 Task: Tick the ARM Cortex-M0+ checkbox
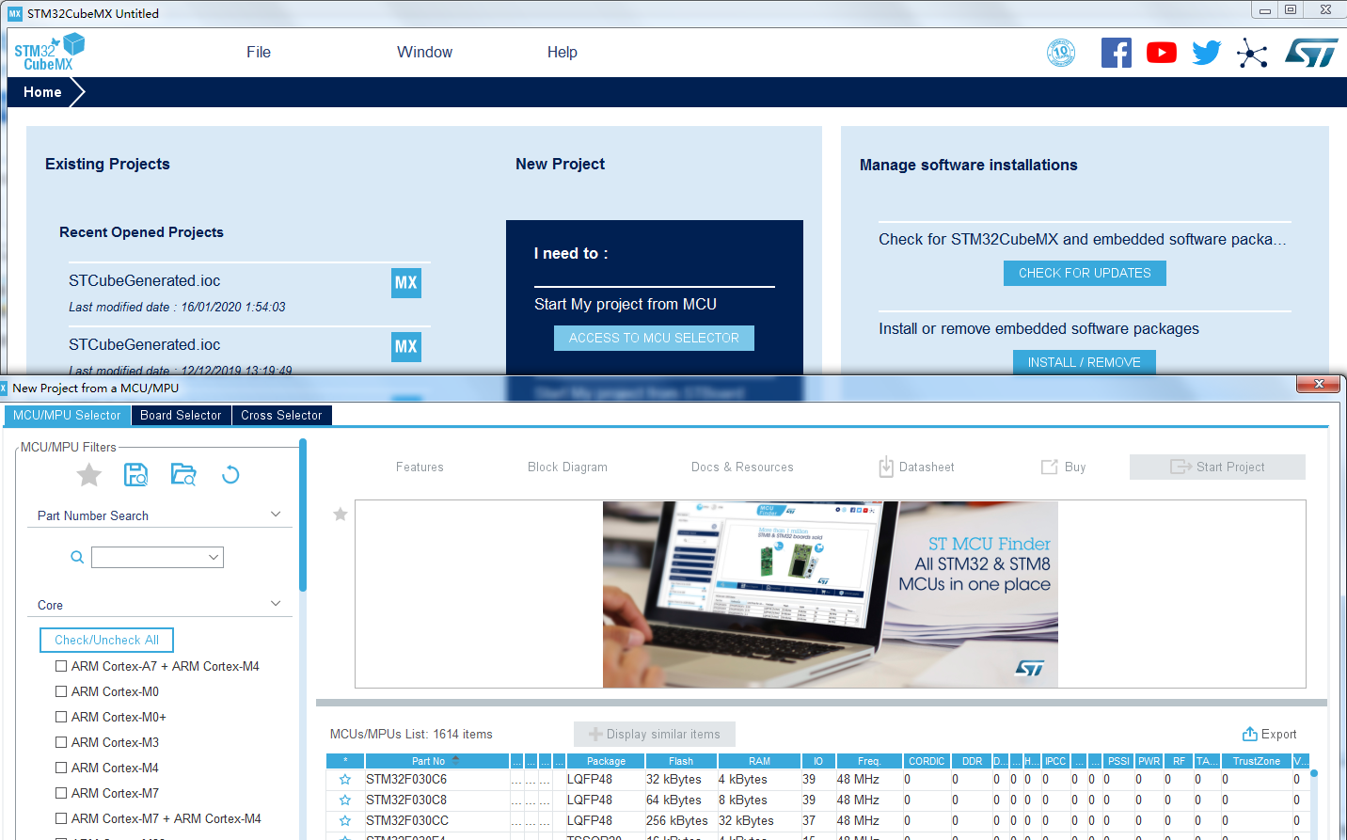[x=61, y=717]
